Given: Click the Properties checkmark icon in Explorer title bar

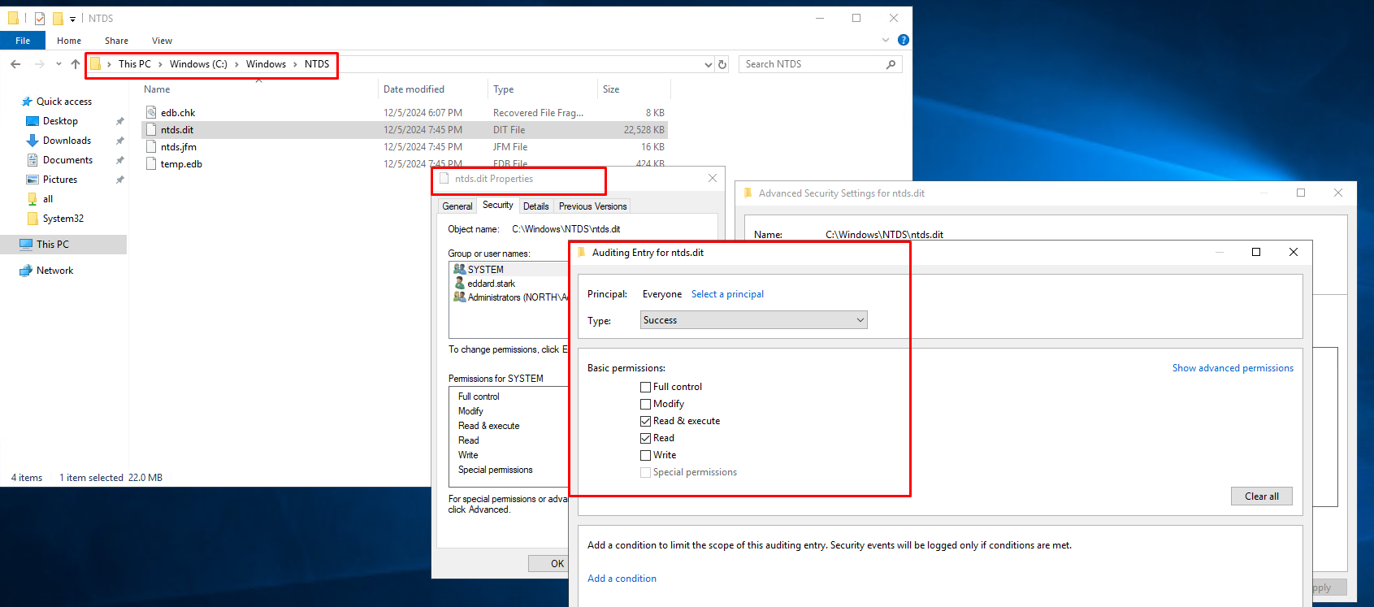Looking at the screenshot, I should click(x=40, y=18).
